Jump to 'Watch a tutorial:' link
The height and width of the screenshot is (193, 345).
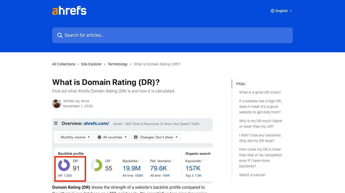pos(252,175)
